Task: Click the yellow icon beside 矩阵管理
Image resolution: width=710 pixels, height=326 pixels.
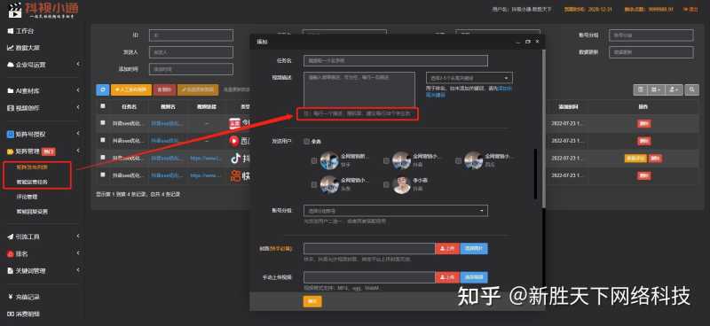Action: 11,151
